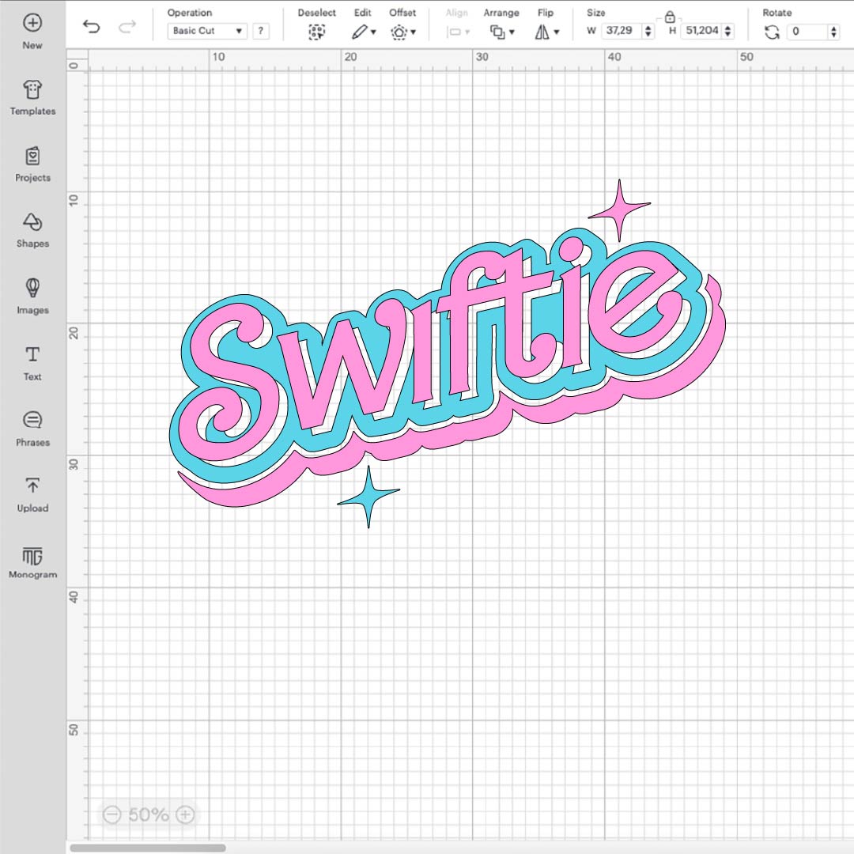
Task: Click the Deselect button in the toolbar
Action: [316, 32]
